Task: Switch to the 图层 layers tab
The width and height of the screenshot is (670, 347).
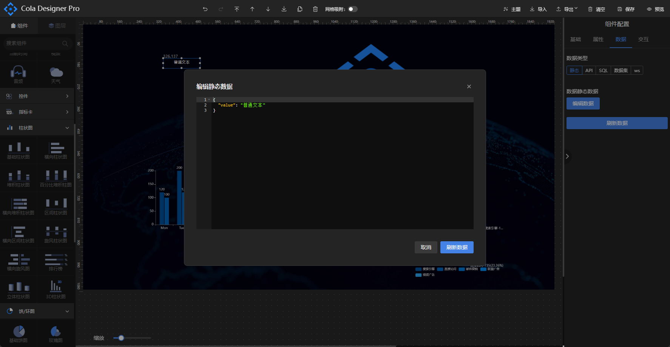Action: tap(57, 26)
